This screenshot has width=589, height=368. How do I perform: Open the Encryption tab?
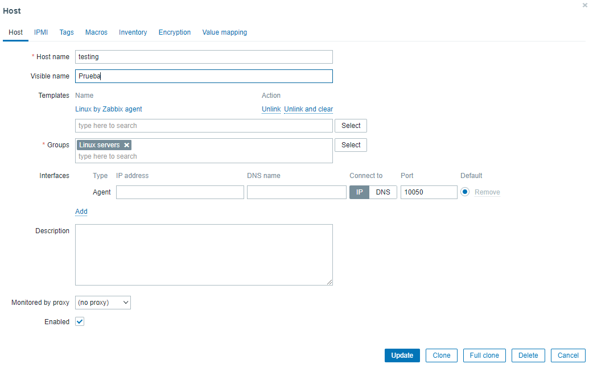pos(175,32)
